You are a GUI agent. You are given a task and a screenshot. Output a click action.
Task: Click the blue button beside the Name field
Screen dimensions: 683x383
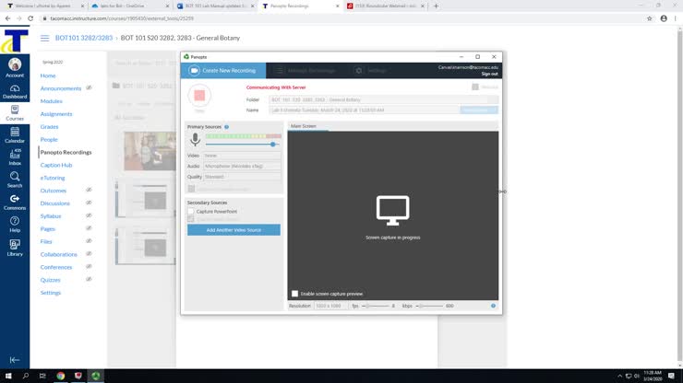pos(479,110)
